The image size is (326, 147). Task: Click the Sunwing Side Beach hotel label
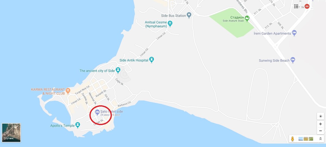(x=274, y=60)
